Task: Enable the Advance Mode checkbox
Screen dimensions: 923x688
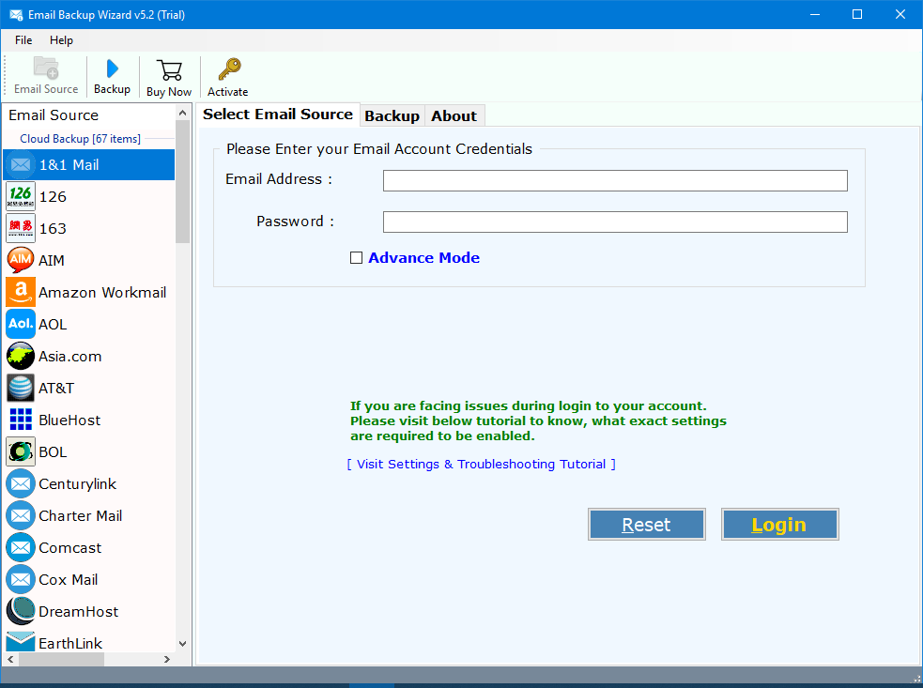Action: tap(356, 258)
